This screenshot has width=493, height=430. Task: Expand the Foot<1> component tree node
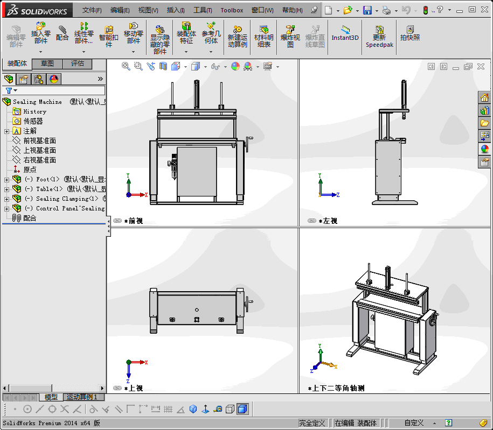(6, 179)
